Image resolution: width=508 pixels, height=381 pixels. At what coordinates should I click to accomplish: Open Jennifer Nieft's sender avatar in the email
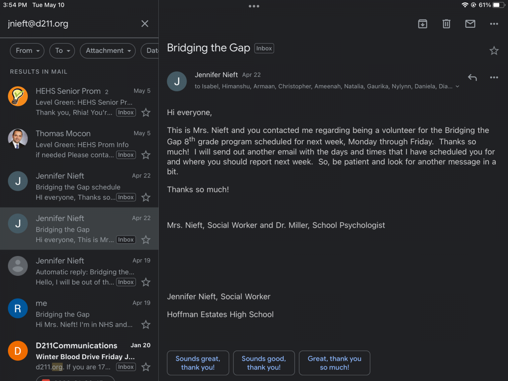[x=177, y=81]
